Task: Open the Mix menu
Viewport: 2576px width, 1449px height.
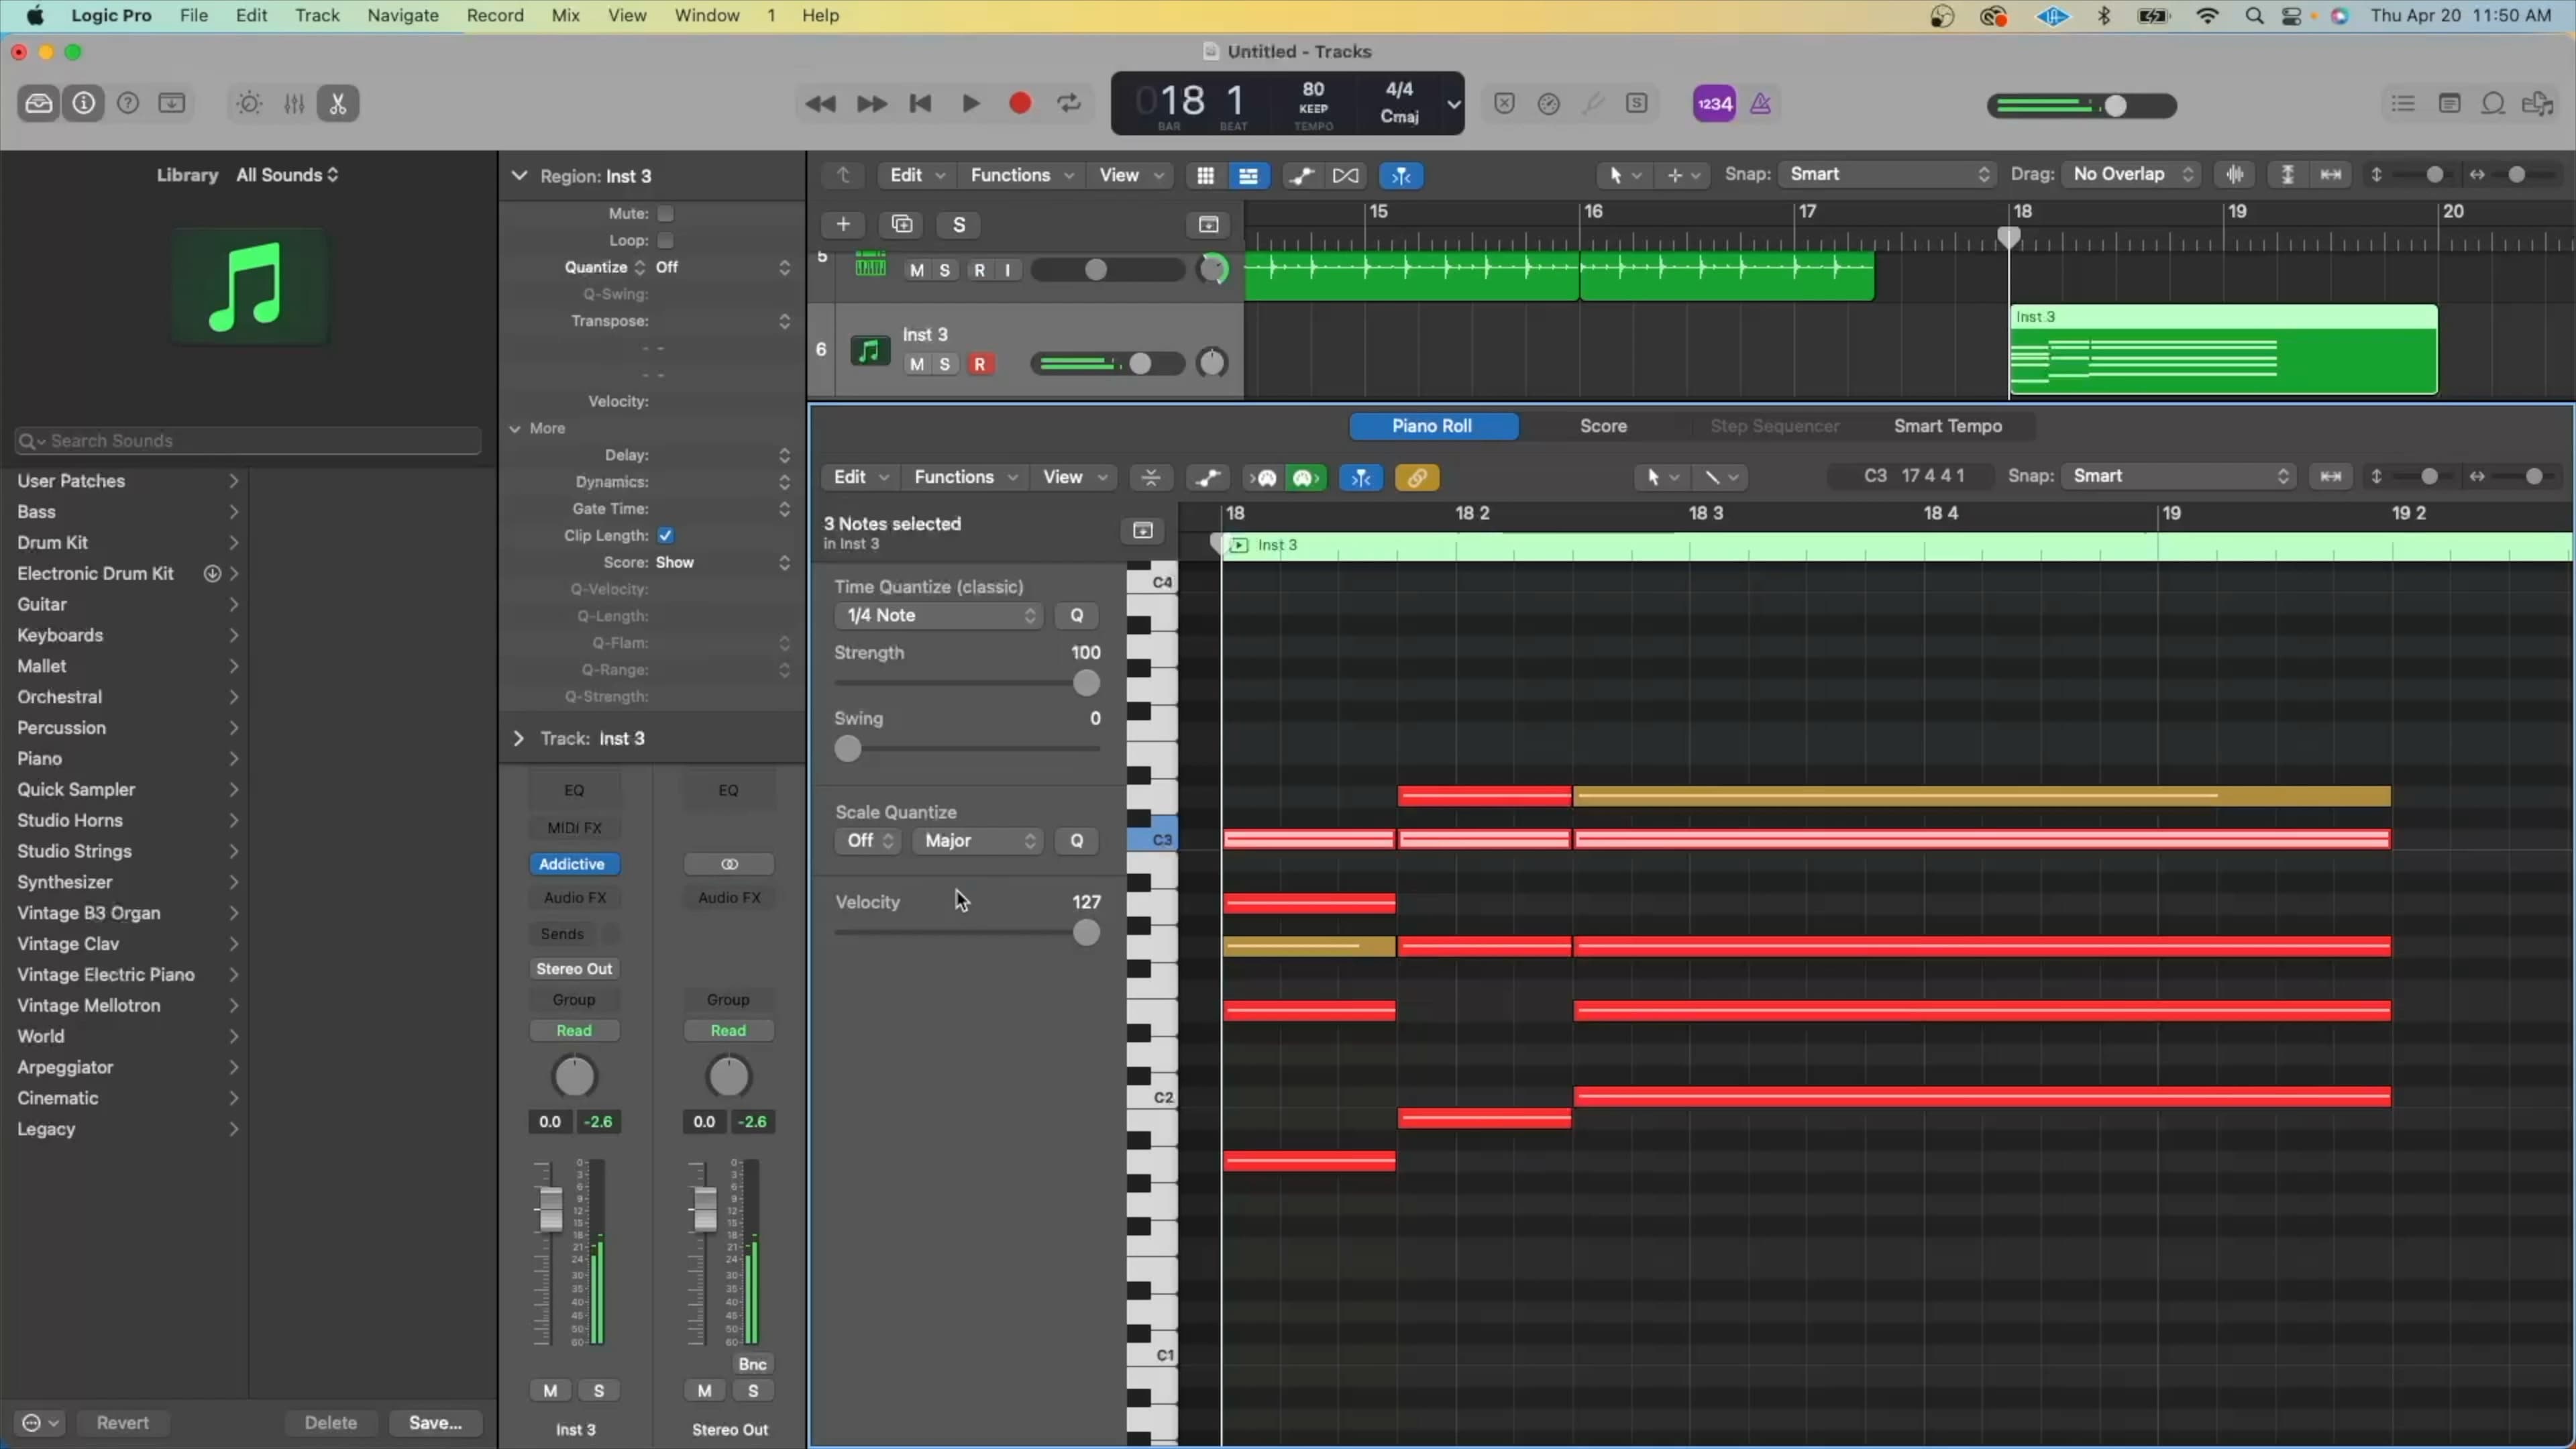Action: 565,15
